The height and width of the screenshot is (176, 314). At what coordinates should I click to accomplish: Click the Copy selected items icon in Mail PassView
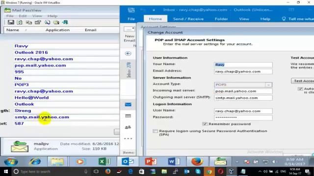29,22
